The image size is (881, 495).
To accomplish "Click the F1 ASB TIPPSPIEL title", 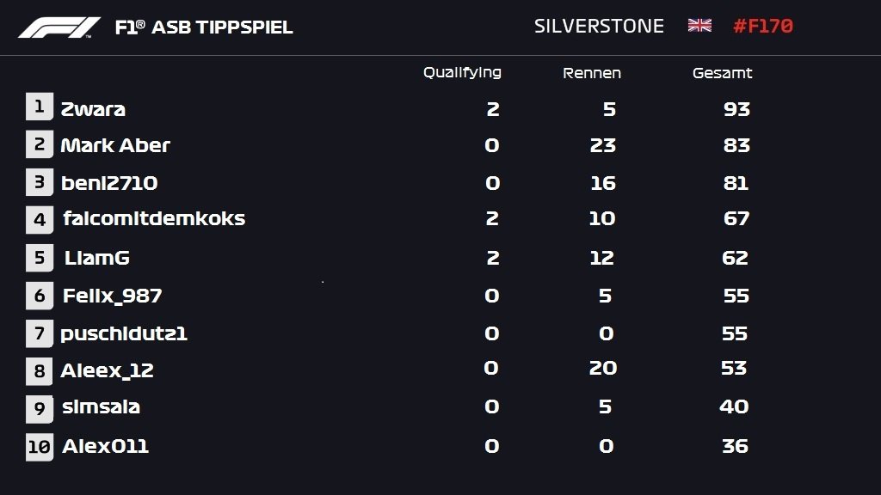I will (203, 27).
